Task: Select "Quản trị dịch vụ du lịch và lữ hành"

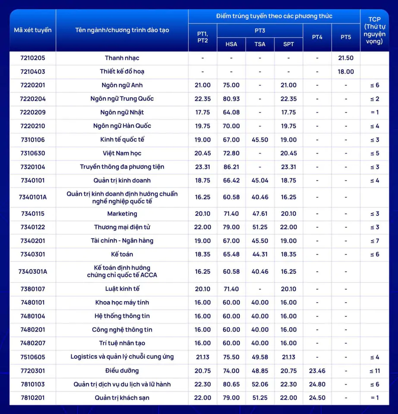Action: click(122, 384)
